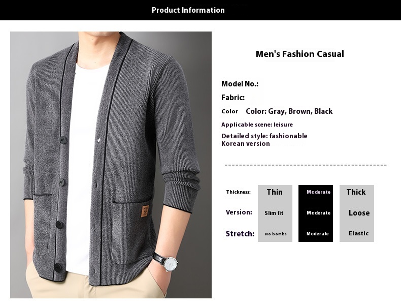The width and height of the screenshot is (401, 307).
Task: Open the gray cardigan product photo
Action: pos(111,165)
